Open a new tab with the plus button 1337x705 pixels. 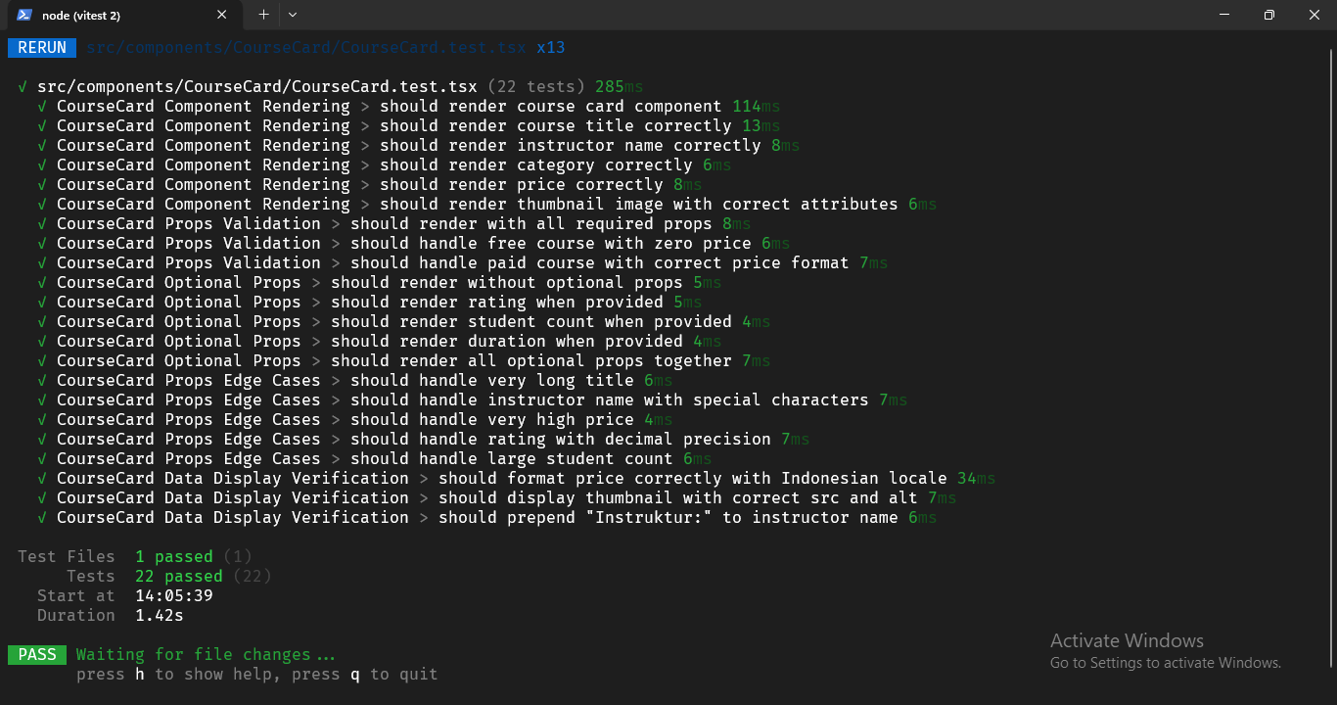tap(263, 15)
